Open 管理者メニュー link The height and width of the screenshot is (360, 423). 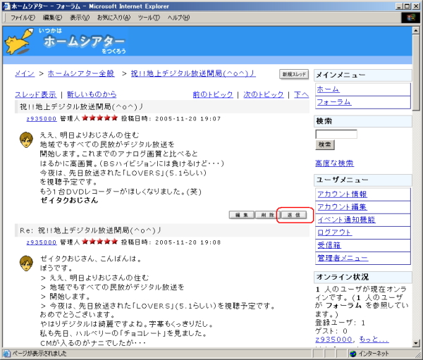[343, 258]
